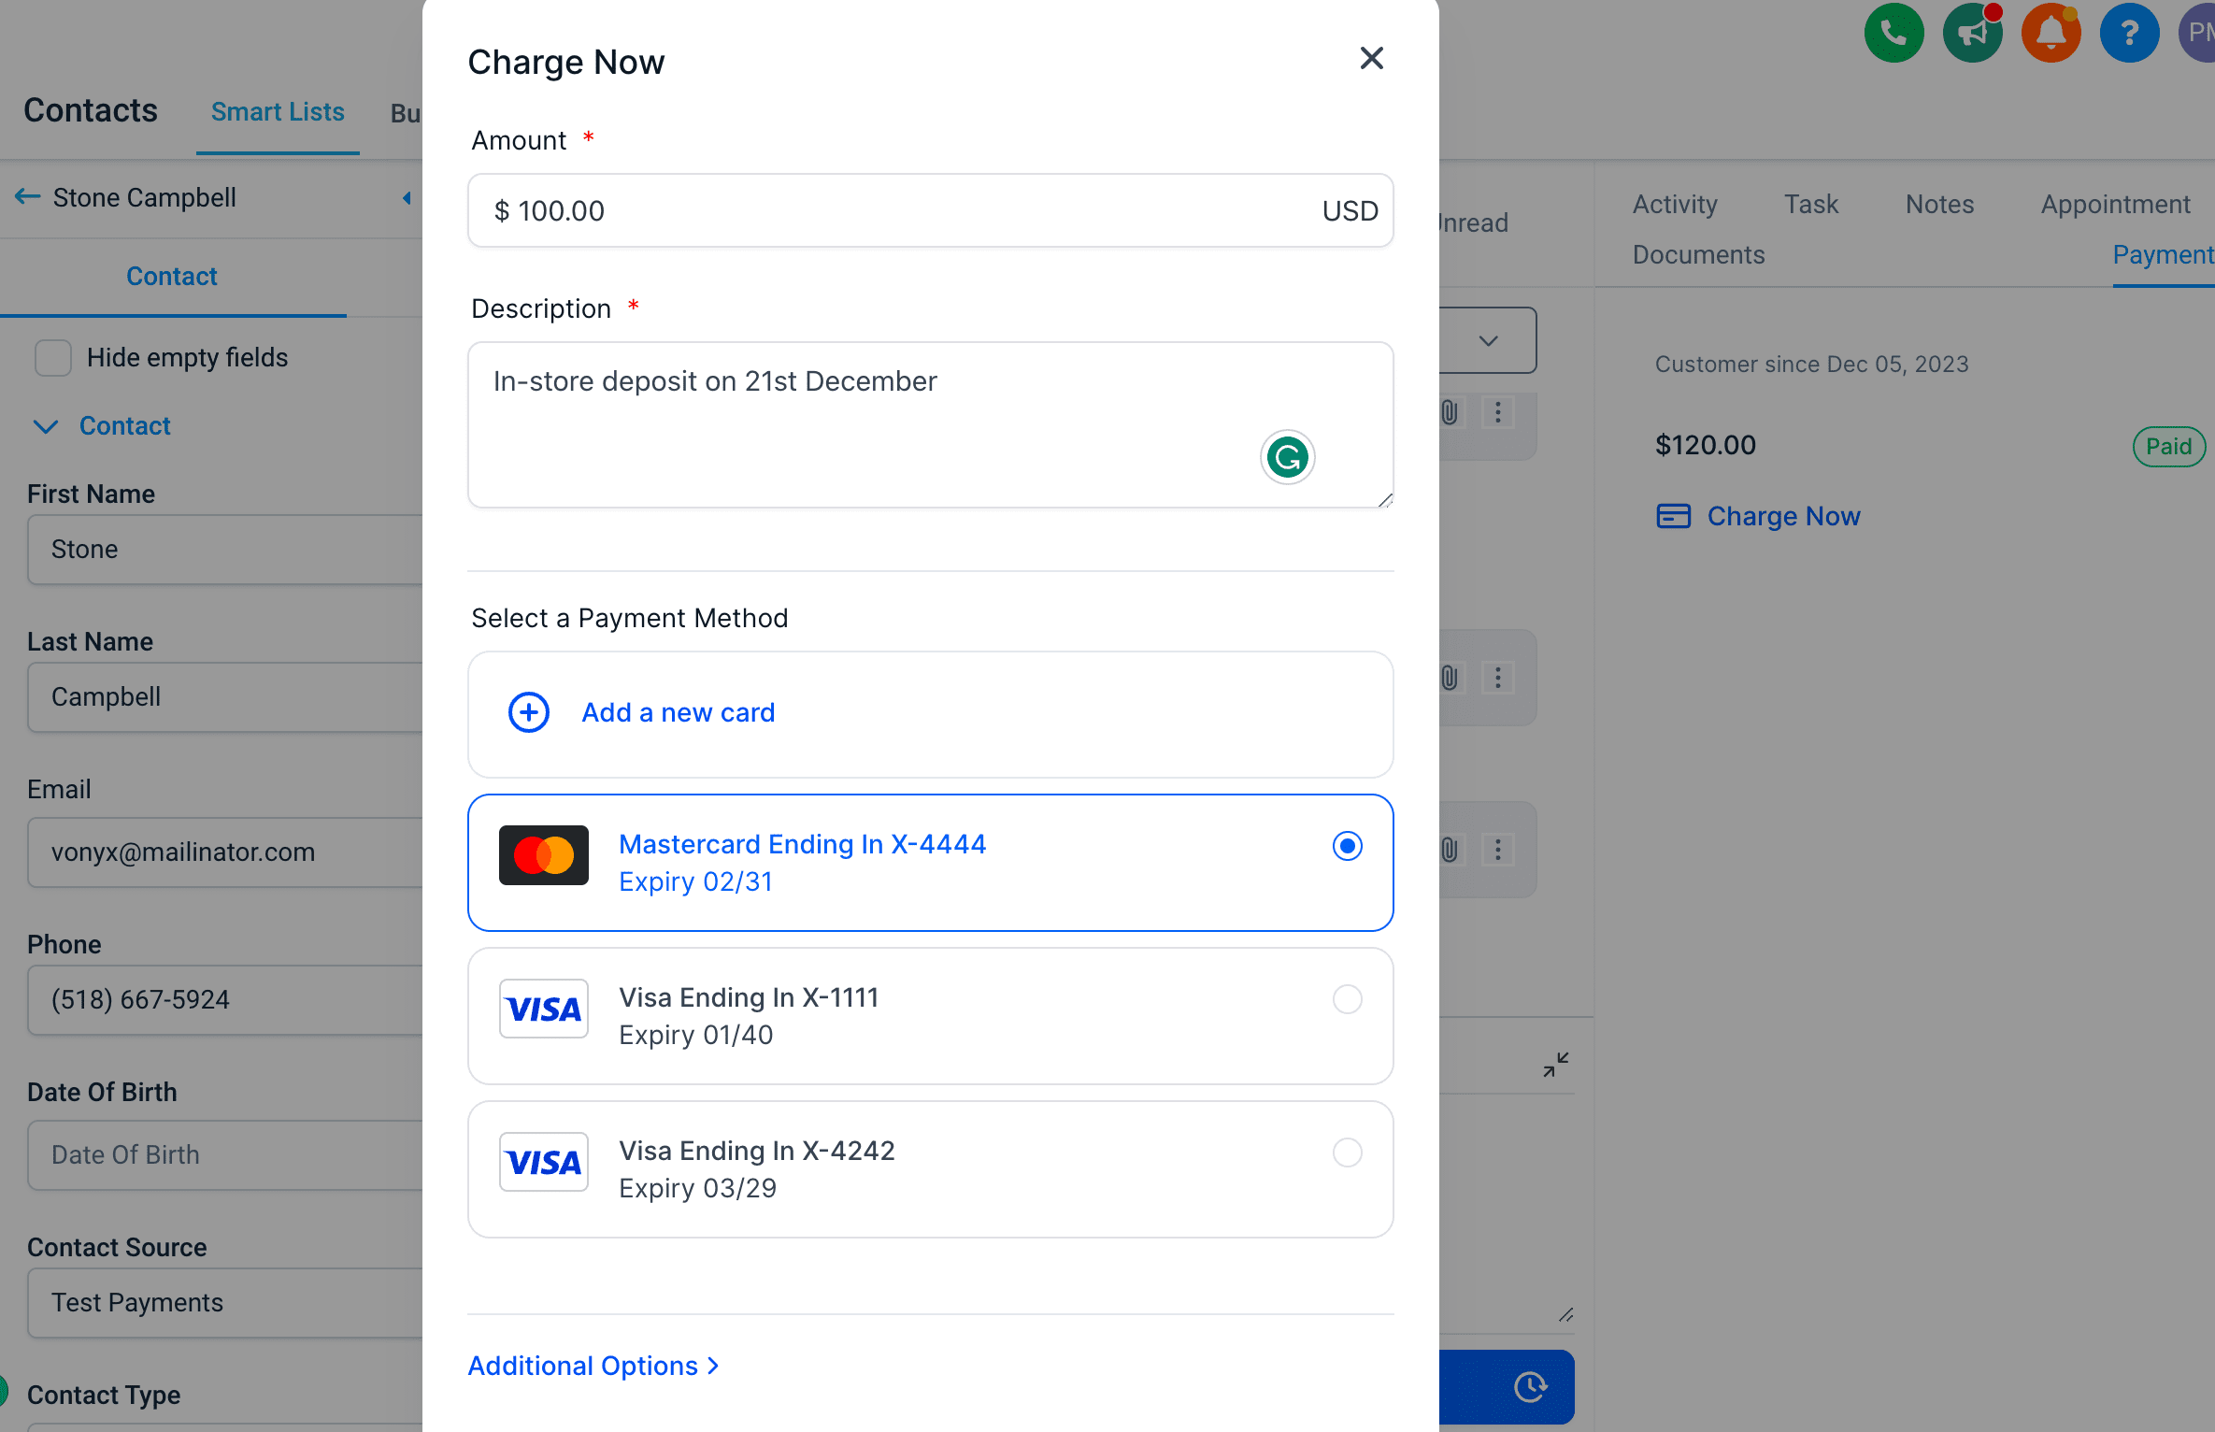Click the blue help question mark icon

pyautogui.click(x=2129, y=33)
